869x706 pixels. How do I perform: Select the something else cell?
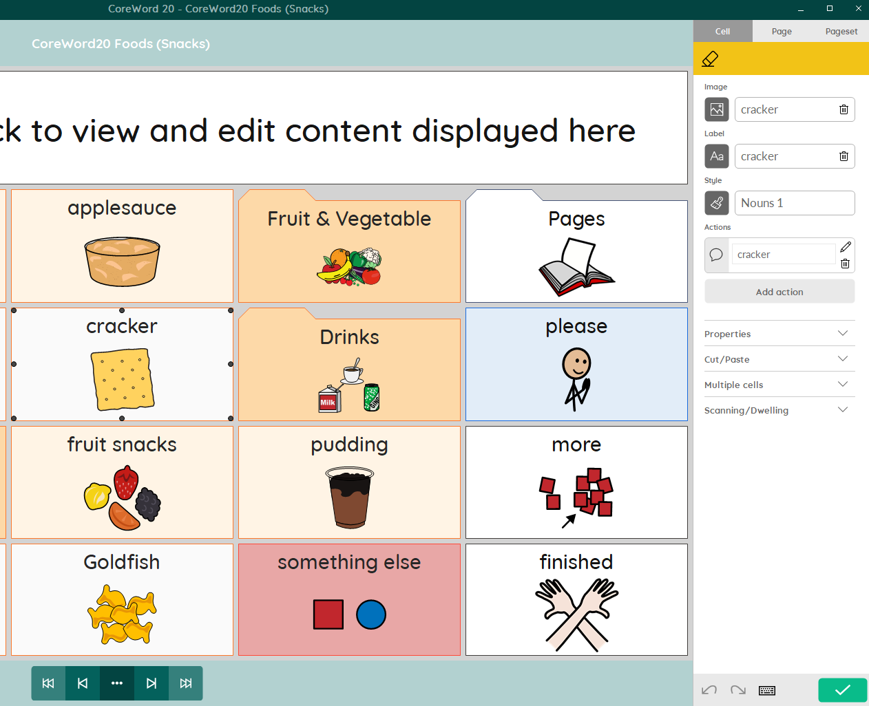(x=349, y=600)
